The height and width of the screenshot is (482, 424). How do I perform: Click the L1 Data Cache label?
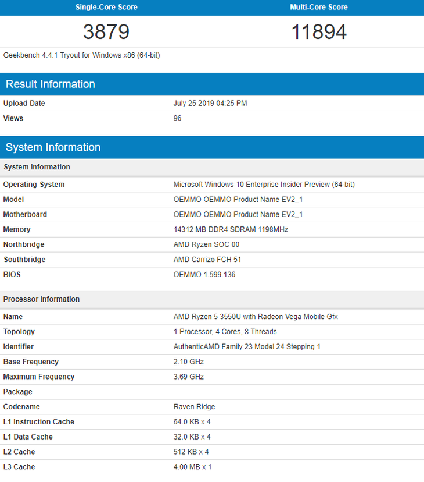pos(28,437)
